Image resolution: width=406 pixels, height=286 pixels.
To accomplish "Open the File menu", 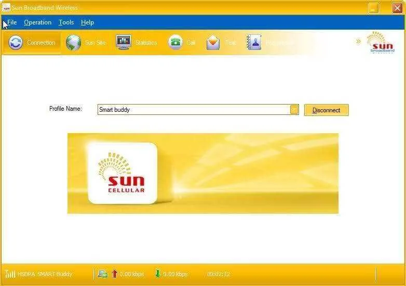I will (12, 22).
